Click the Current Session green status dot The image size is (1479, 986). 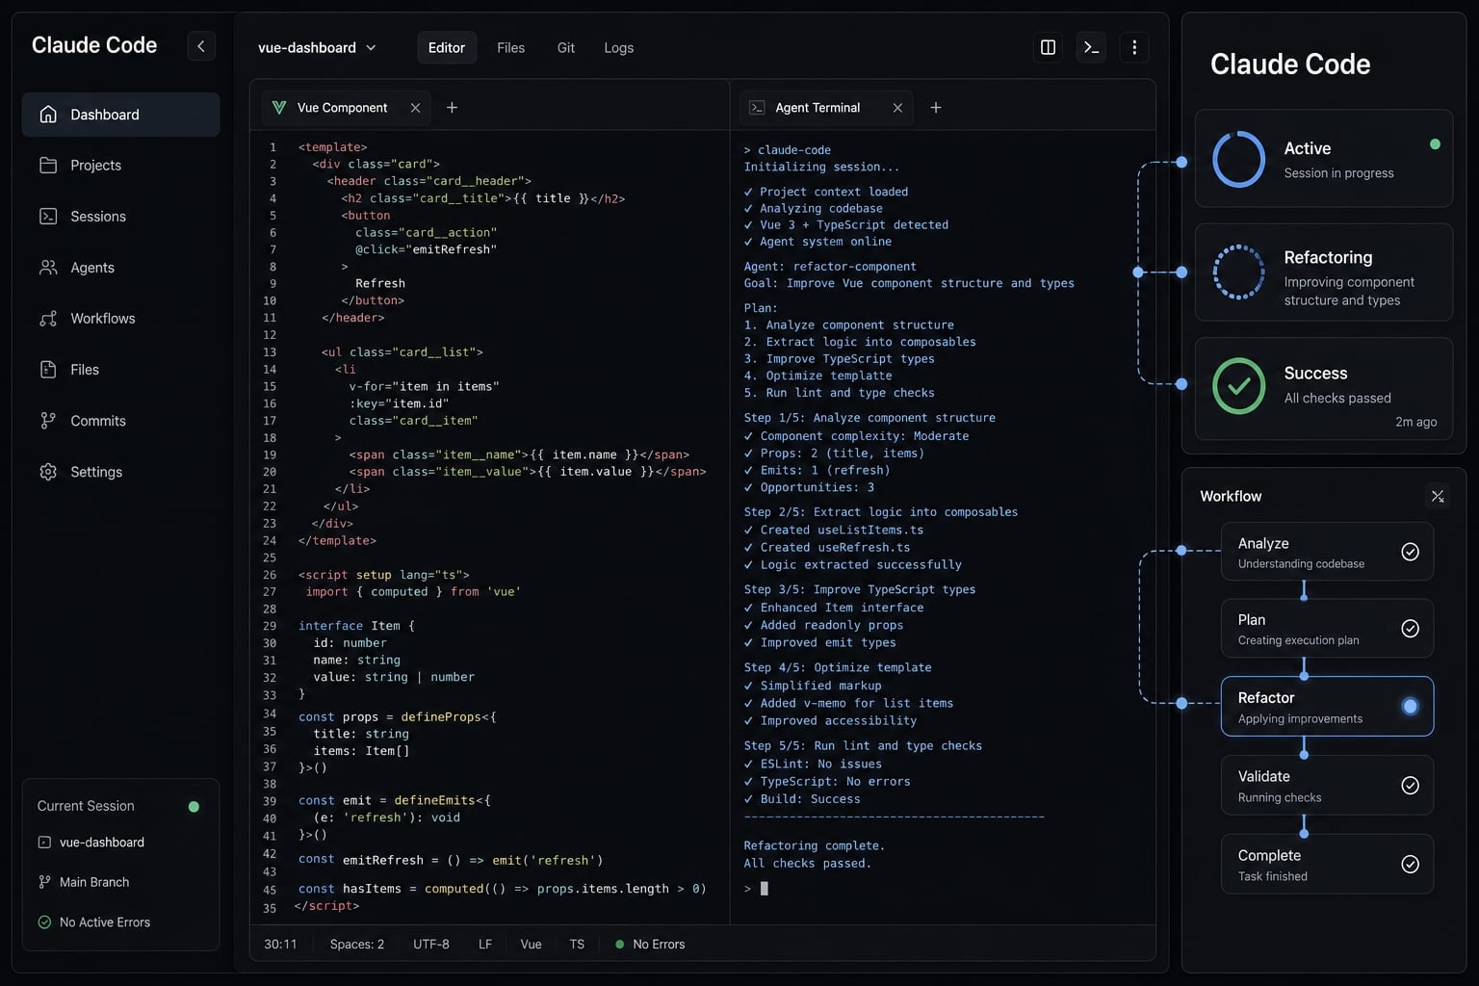pos(194,807)
